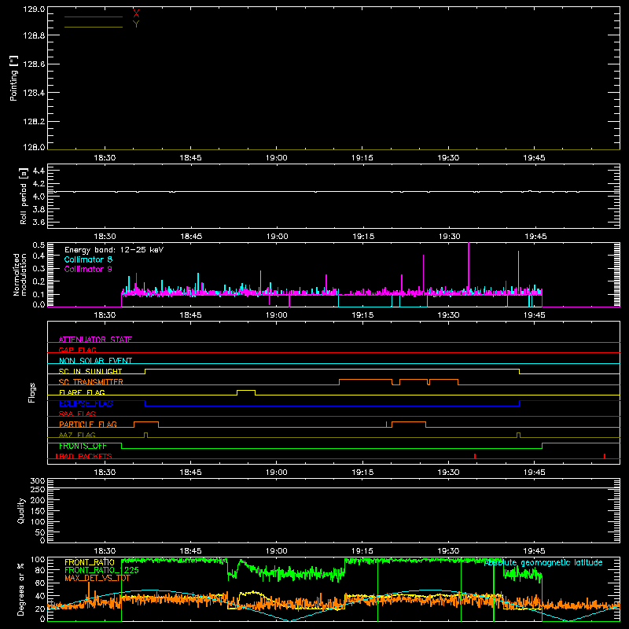The image size is (629, 629).
Task: Click the AAZ_FLAG label
Action: coord(77,435)
